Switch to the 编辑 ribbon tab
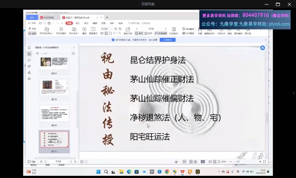 pos(95,23)
